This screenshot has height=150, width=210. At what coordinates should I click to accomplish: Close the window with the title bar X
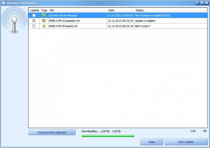pyautogui.click(x=207, y=3)
